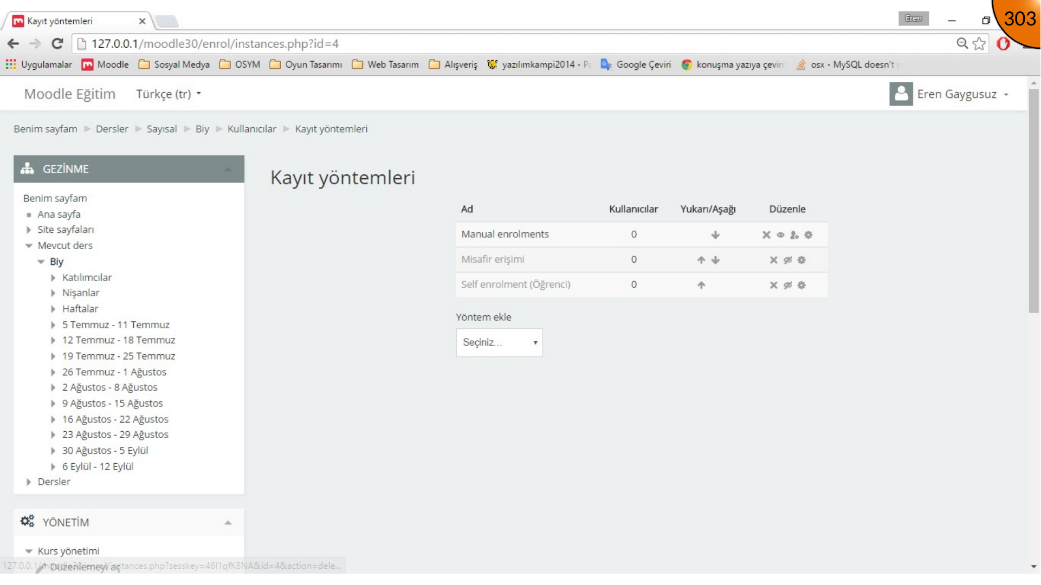Image resolution: width=1041 pixels, height=585 pixels.
Task: Bookmark this page with star icon
Action: tap(979, 44)
